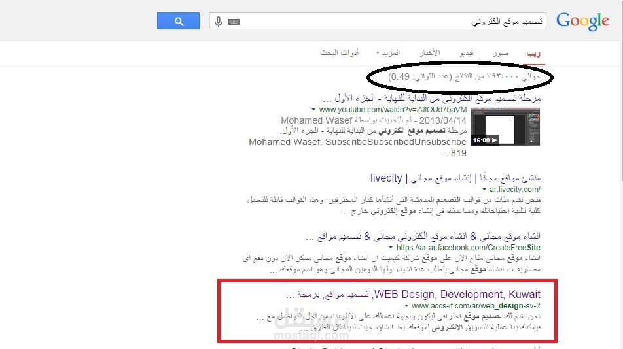Open انشاء موقع مجاني Facebook result title
The height and width of the screenshot is (349, 623).
[423, 237]
